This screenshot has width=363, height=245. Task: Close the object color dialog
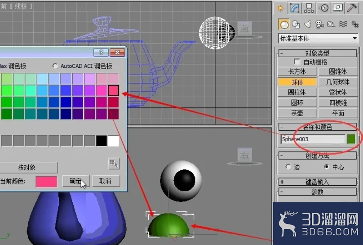pos(117,53)
